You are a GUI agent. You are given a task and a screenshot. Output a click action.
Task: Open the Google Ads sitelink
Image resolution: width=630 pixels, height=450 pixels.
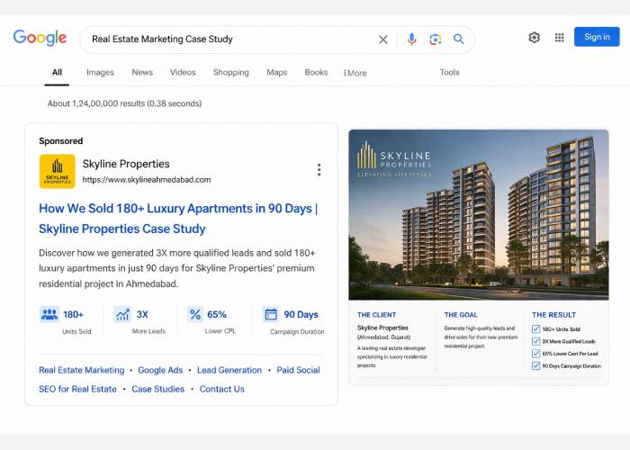pyautogui.click(x=160, y=370)
